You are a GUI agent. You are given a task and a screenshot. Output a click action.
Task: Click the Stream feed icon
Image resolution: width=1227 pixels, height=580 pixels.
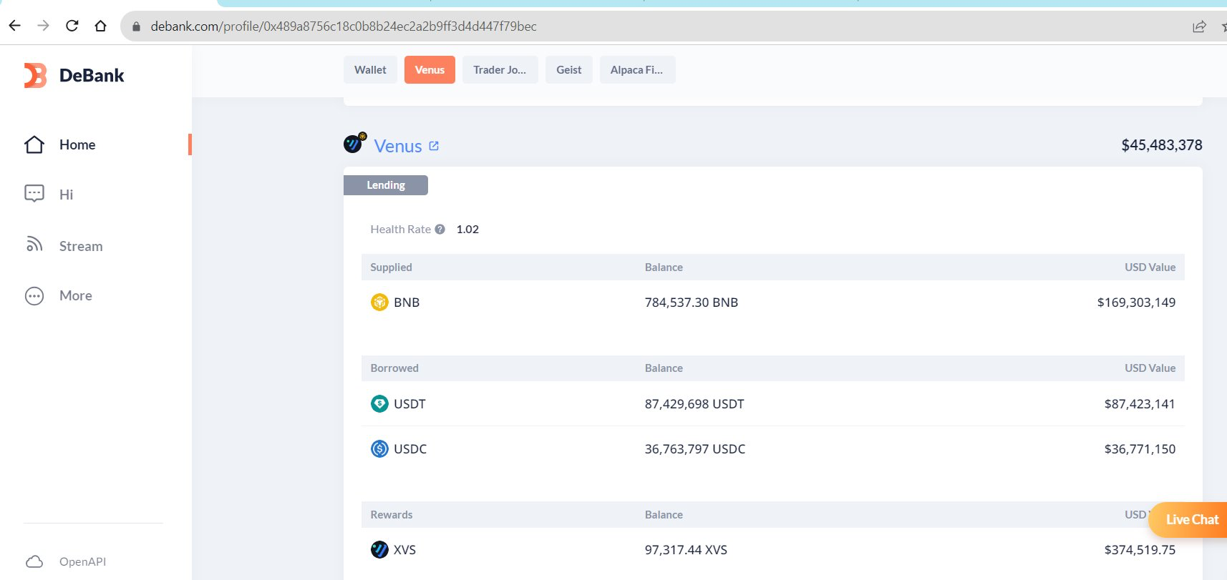pos(34,245)
